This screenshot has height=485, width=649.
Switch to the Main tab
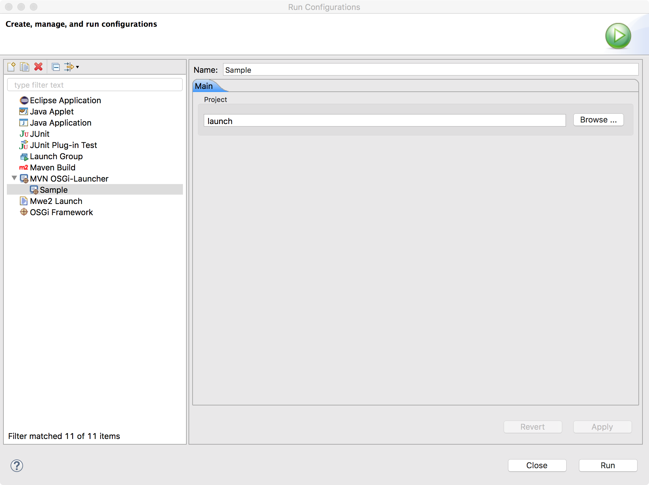coord(204,86)
